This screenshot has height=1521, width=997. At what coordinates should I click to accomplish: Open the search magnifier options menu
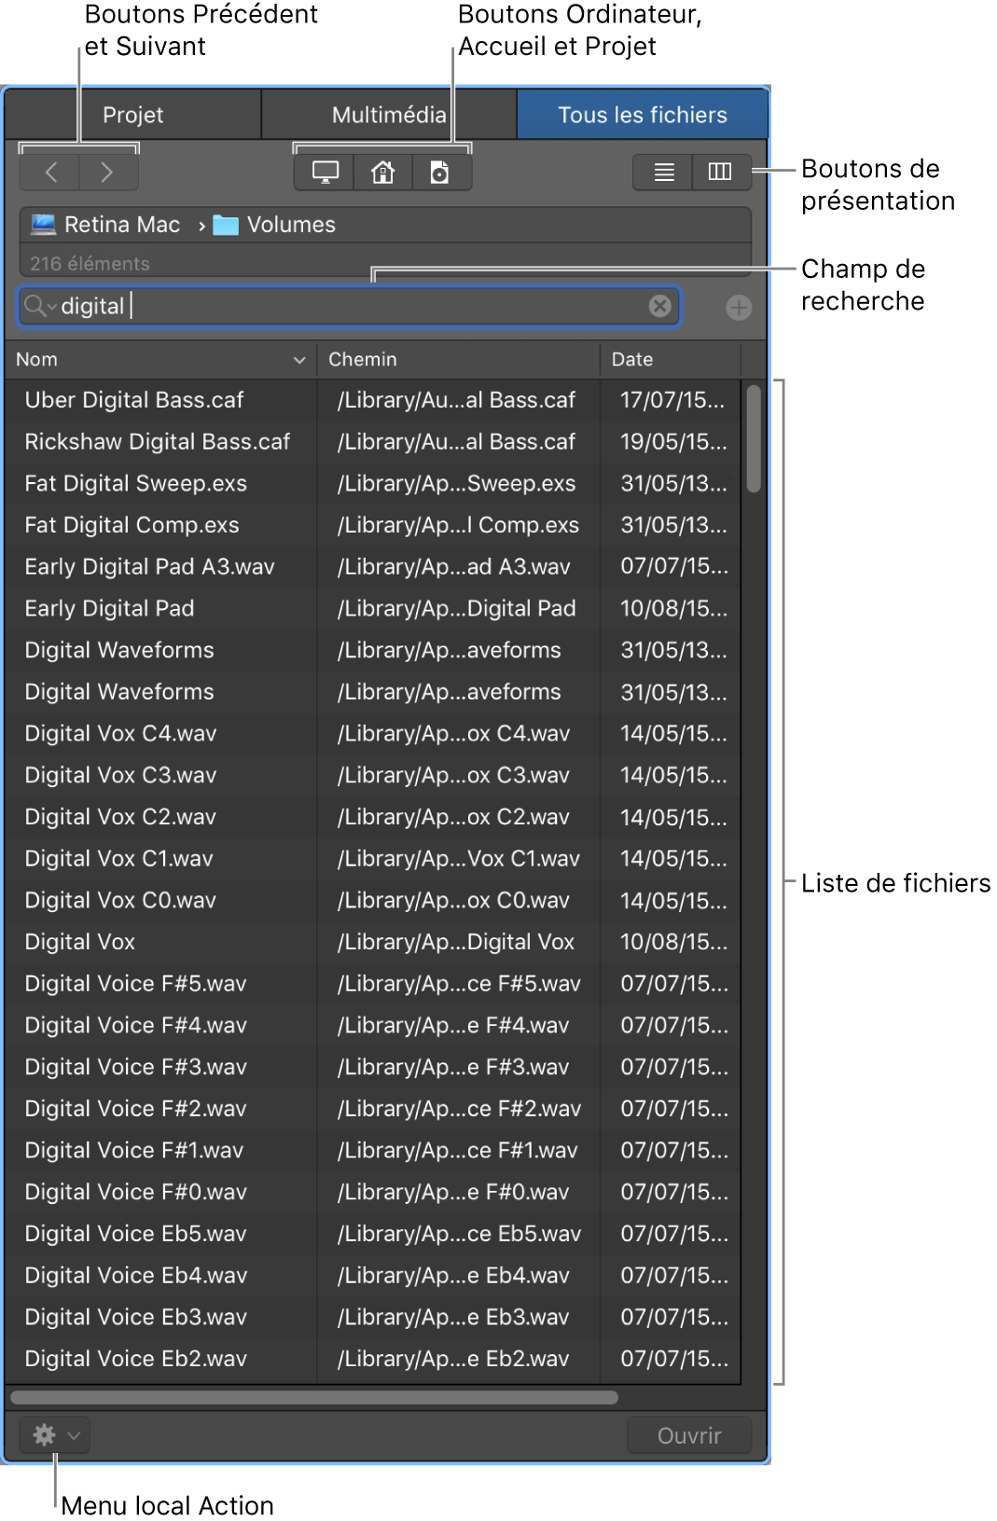click(39, 306)
